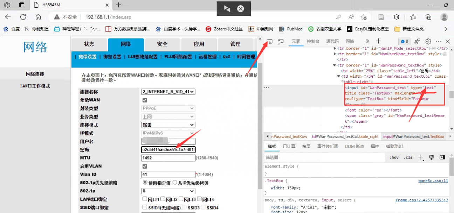Refresh the browser page
The height and width of the screenshot is (213, 454).
(23, 17)
